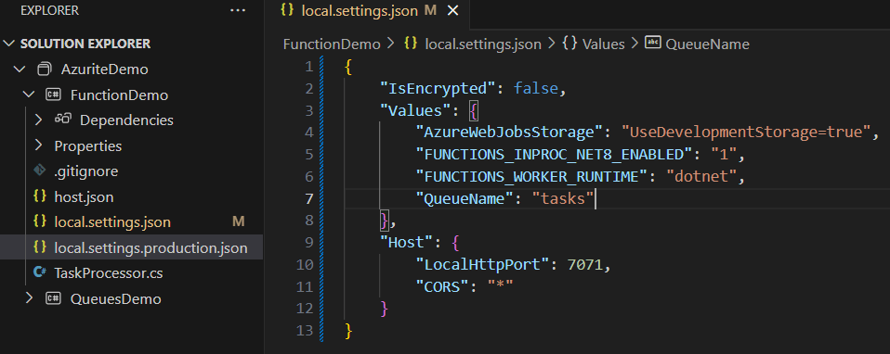890x354 pixels.
Task: Open the Explorer more actions ellipsis
Action: (x=238, y=10)
